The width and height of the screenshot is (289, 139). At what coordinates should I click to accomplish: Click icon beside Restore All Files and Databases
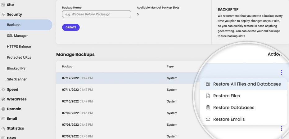click(208, 84)
